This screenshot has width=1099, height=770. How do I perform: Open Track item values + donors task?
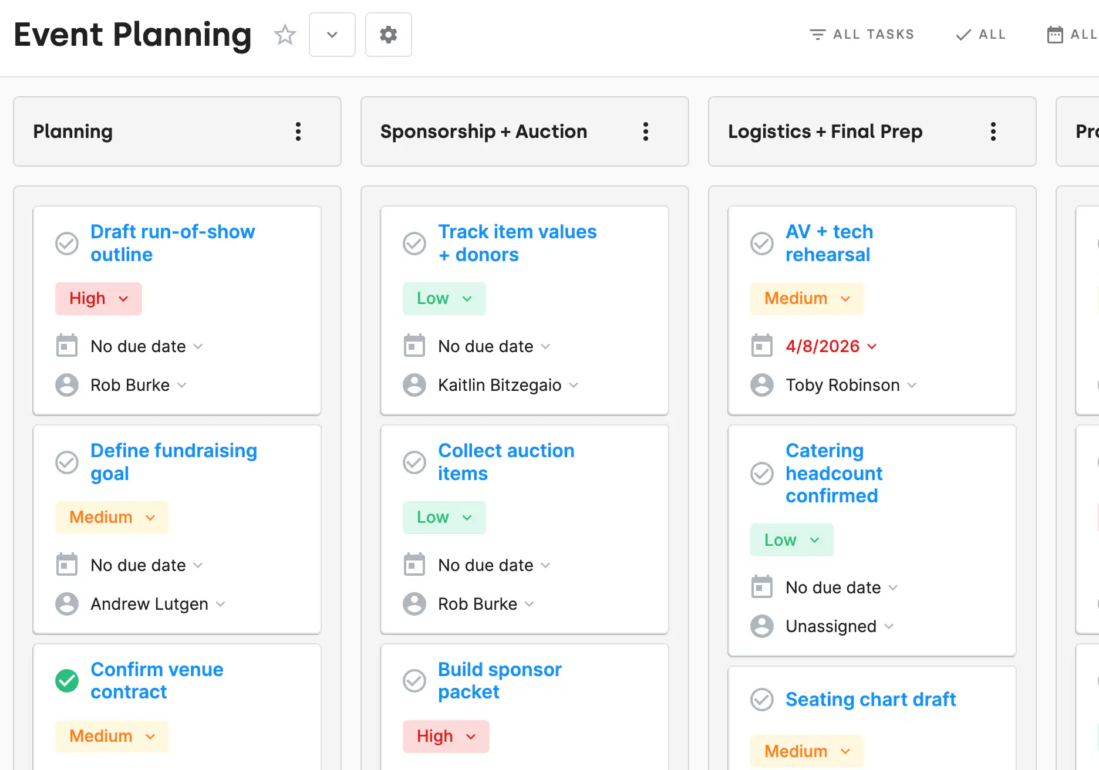point(517,243)
